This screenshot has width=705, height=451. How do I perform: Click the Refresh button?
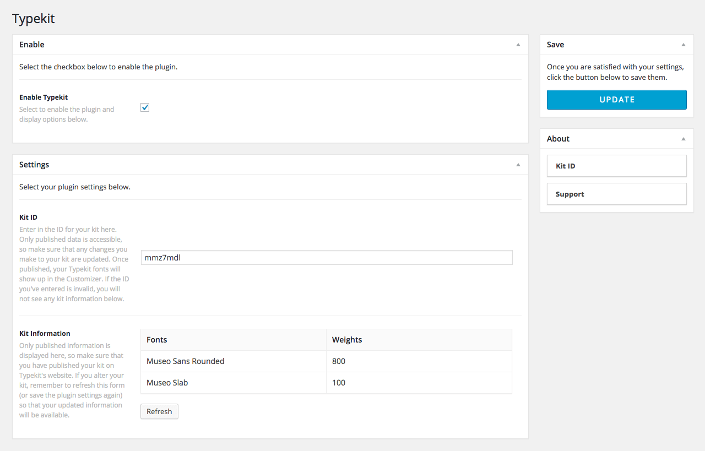point(159,412)
